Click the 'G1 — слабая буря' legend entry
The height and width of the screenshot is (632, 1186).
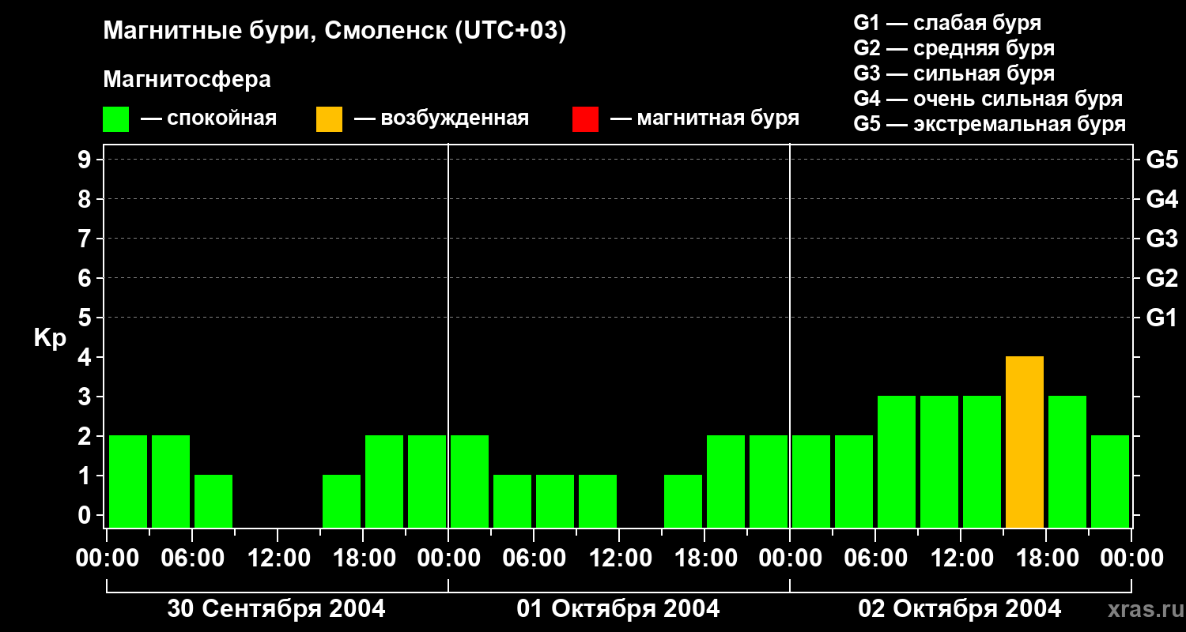point(947,23)
